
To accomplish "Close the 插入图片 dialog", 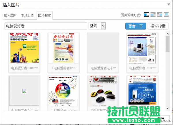I will click(x=168, y=4).
